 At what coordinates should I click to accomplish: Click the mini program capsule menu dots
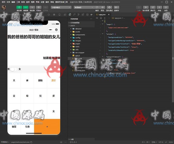point(51,30)
